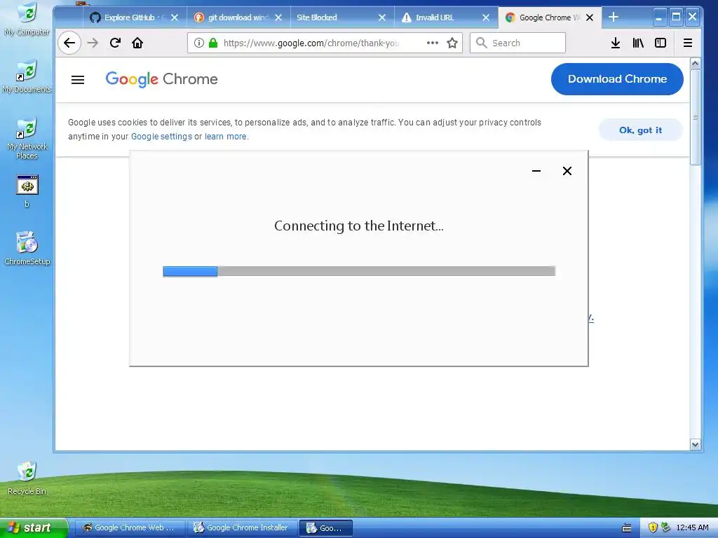Select My Computer desktop icon
Viewport: 718px width, 538px height.
coord(27,20)
